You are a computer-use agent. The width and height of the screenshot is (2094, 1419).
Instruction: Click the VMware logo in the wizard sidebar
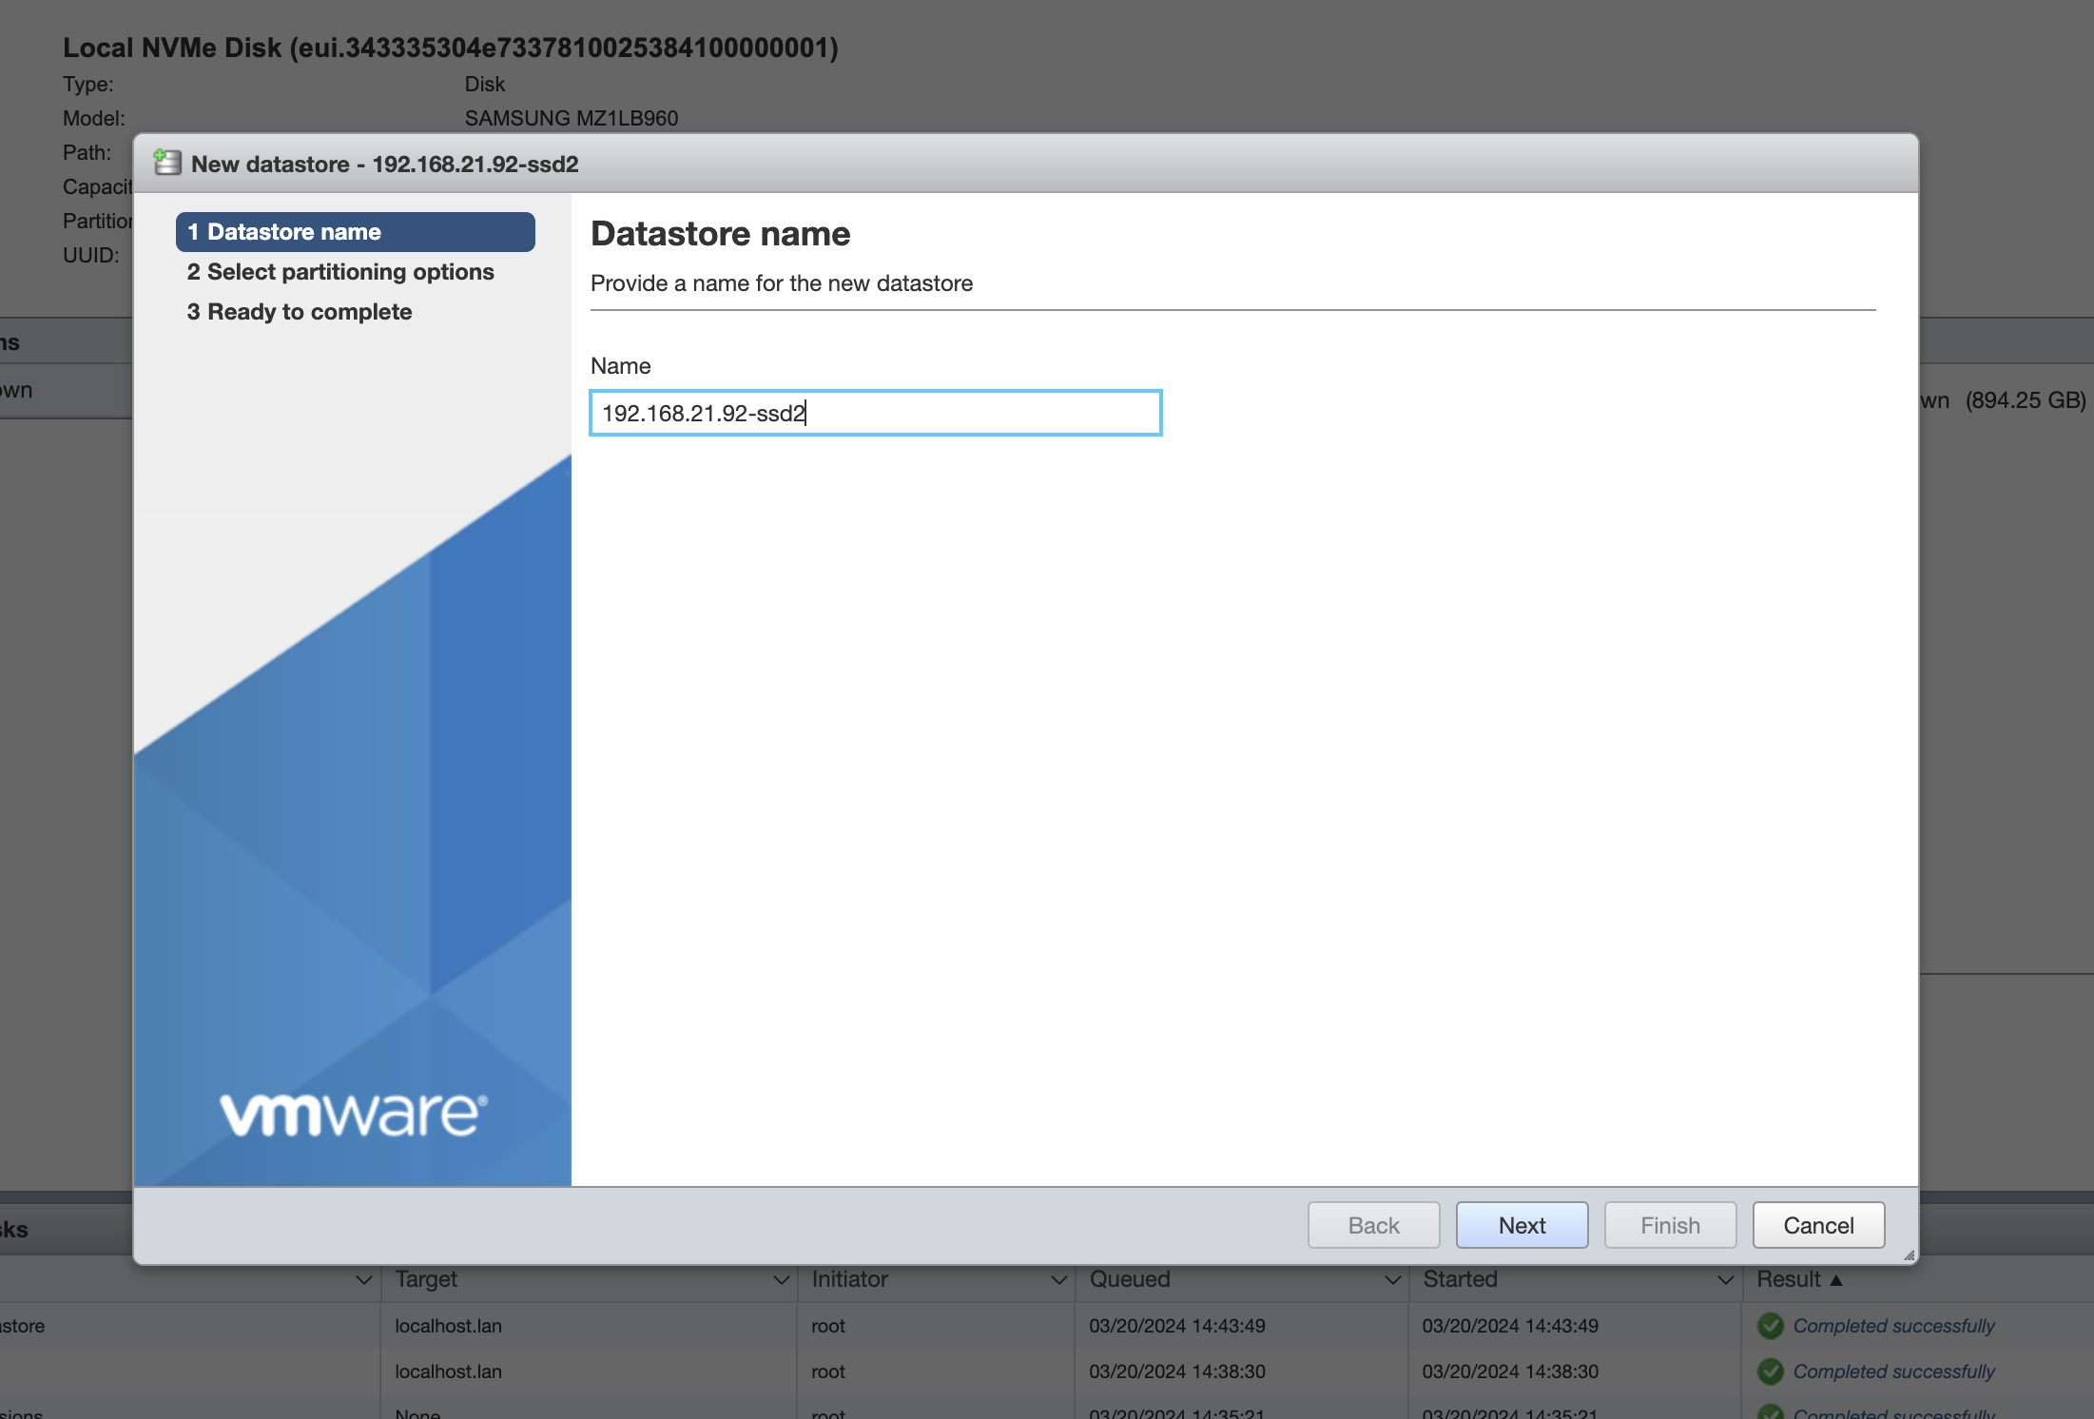coord(352,1113)
